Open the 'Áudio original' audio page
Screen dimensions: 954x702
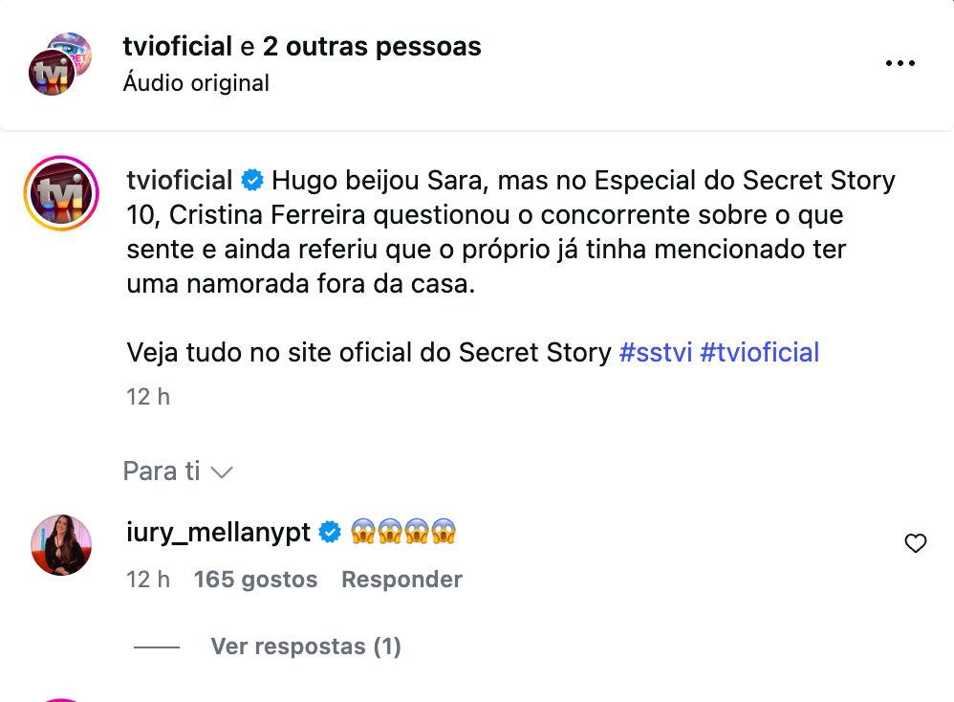tap(196, 83)
